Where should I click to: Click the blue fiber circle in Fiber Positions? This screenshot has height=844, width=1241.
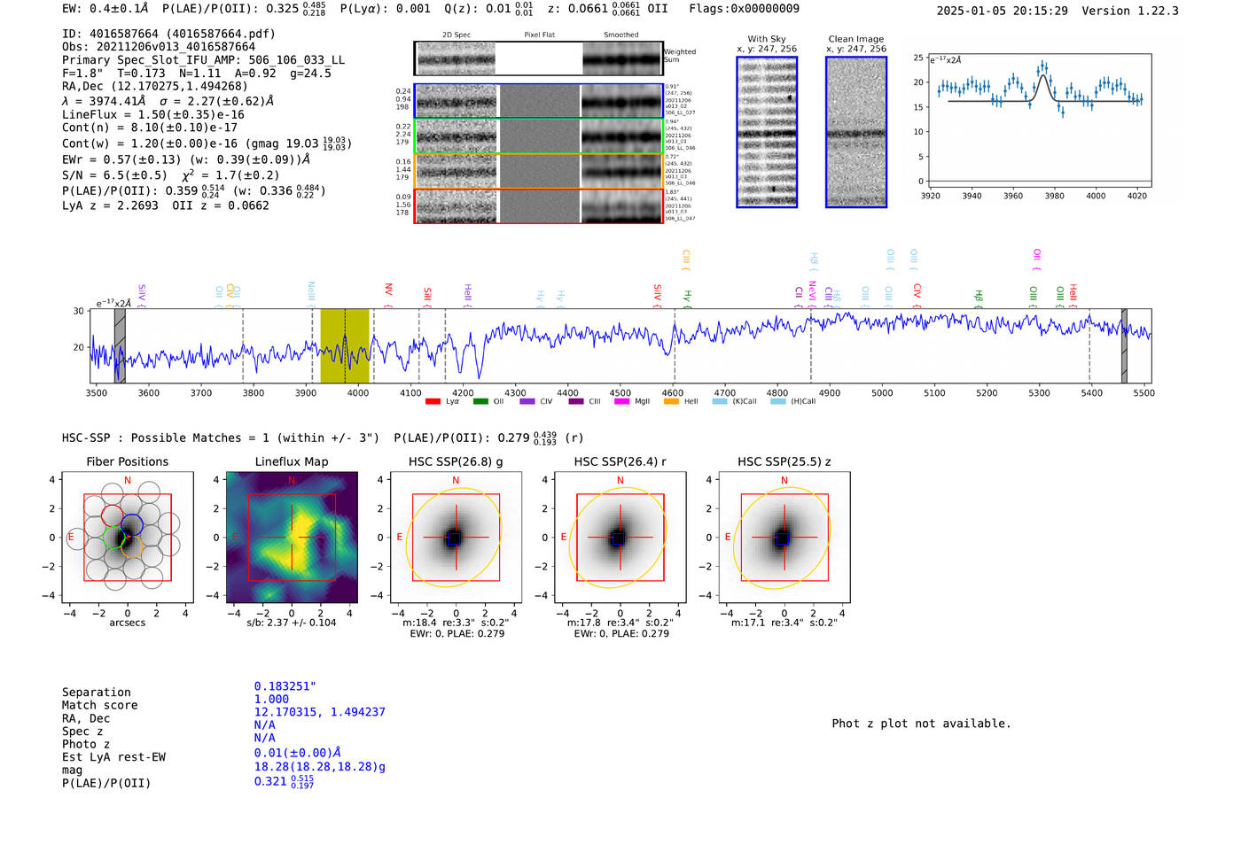[x=132, y=524]
